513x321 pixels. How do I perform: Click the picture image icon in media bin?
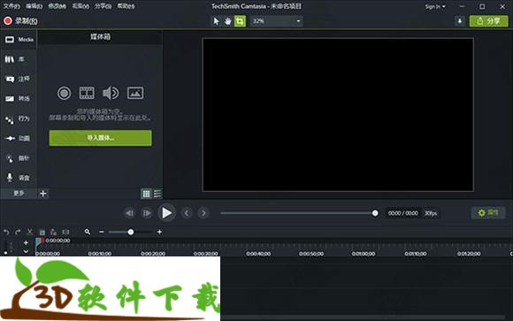135,93
